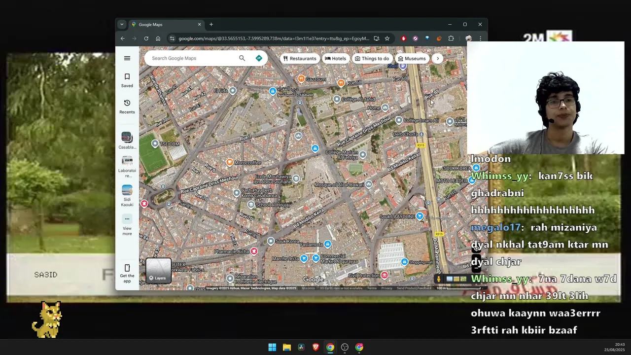View site information icon in address bar
Viewport: 631px width, 355px height.
coord(172,38)
